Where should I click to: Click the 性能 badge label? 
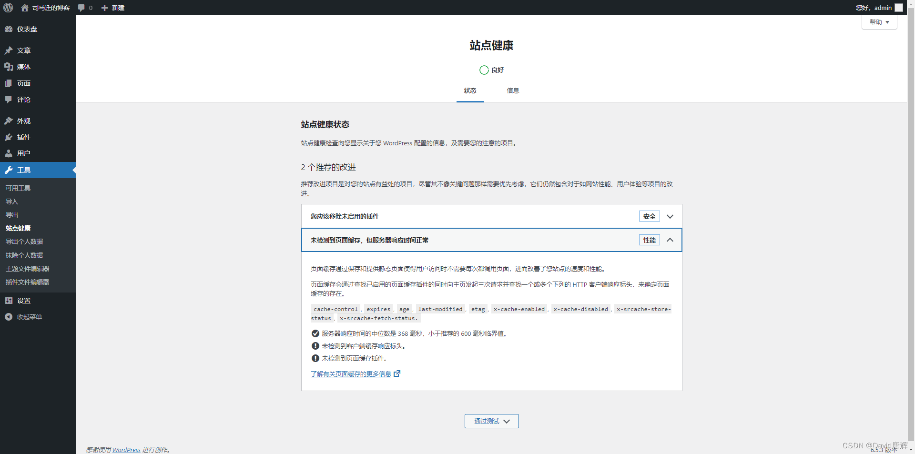[650, 240]
